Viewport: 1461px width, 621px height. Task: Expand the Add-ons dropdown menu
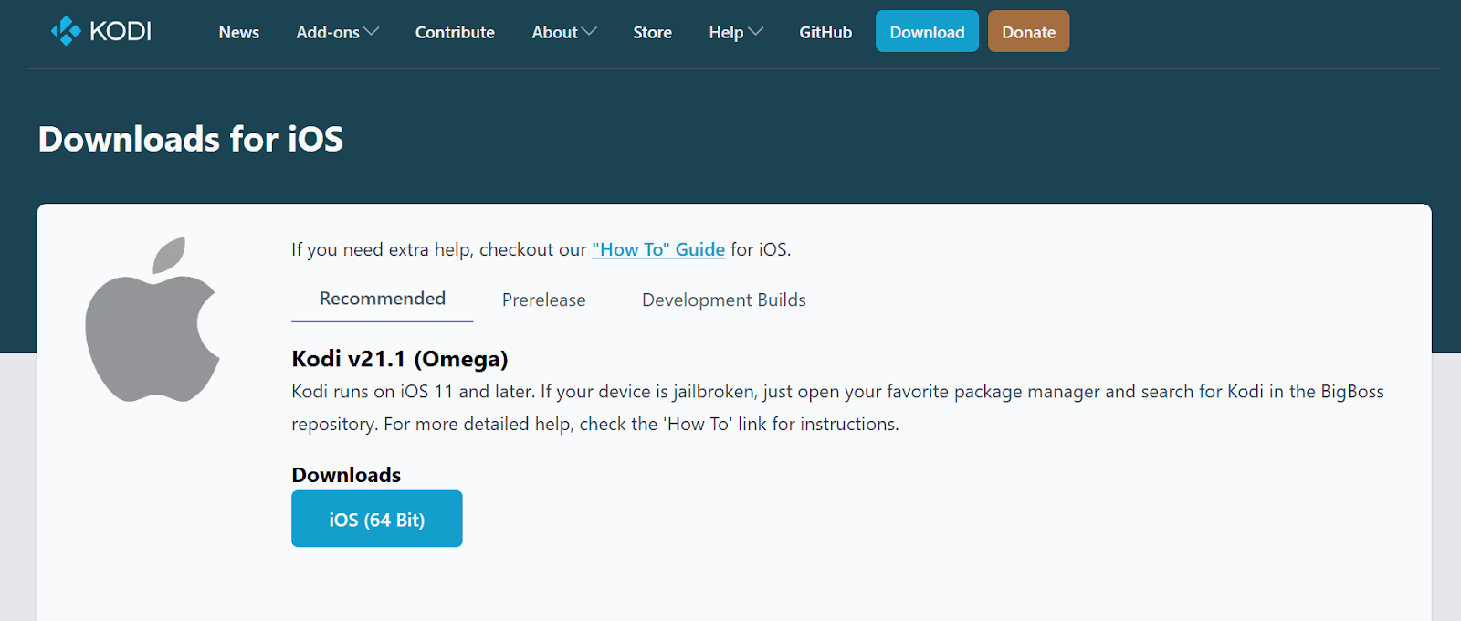click(337, 32)
